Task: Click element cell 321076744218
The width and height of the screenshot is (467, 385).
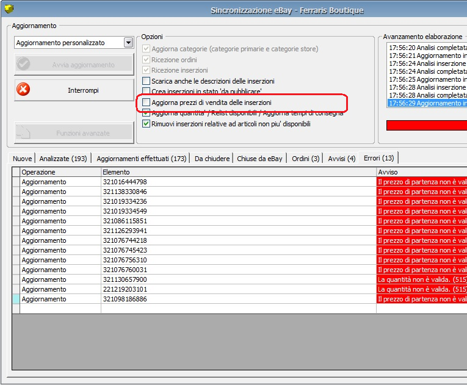Action: pos(239,240)
